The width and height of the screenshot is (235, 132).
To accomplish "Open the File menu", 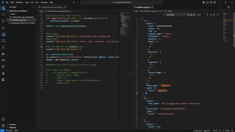I will point(7,3).
